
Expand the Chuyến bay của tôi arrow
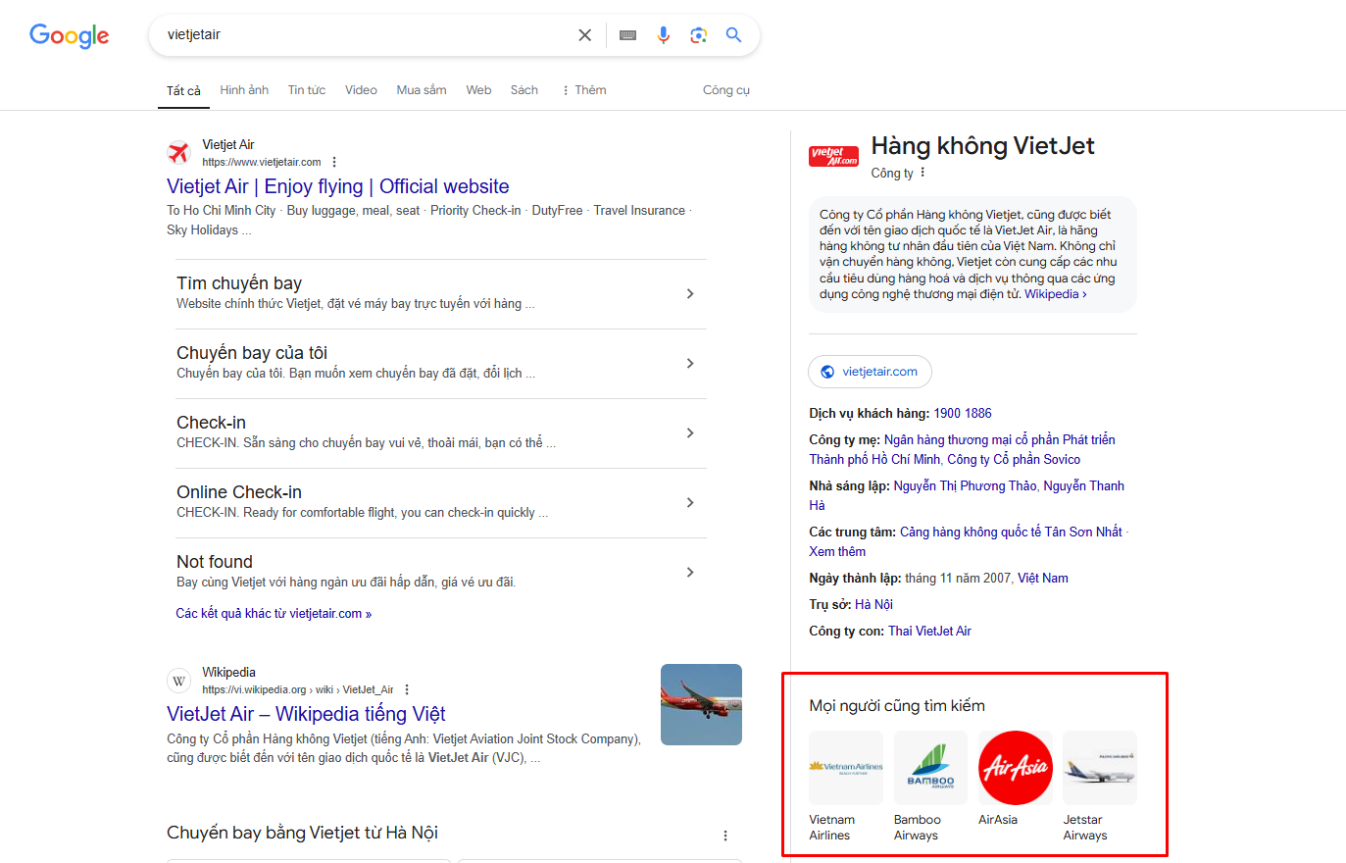click(690, 363)
